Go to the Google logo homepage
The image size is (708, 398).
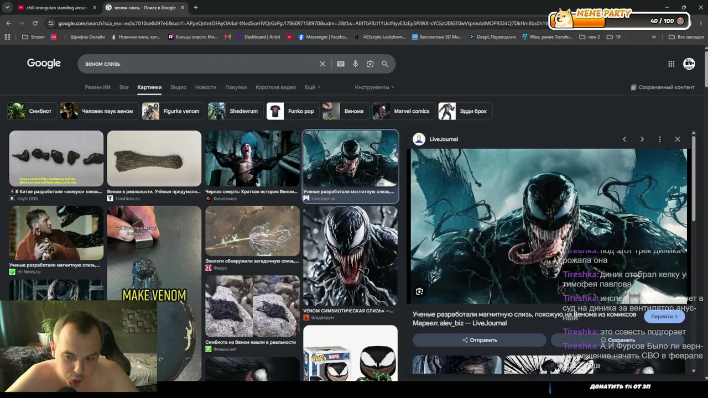tap(44, 63)
